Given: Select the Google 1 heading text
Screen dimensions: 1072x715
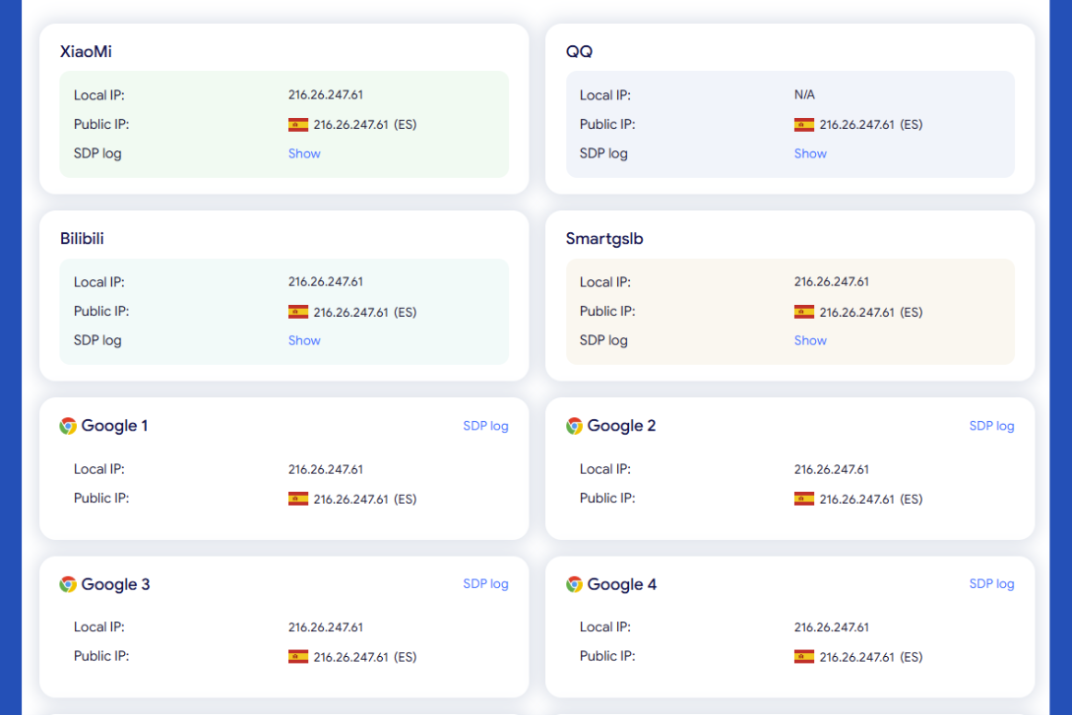Looking at the screenshot, I should pyautogui.click(x=114, y=426).
